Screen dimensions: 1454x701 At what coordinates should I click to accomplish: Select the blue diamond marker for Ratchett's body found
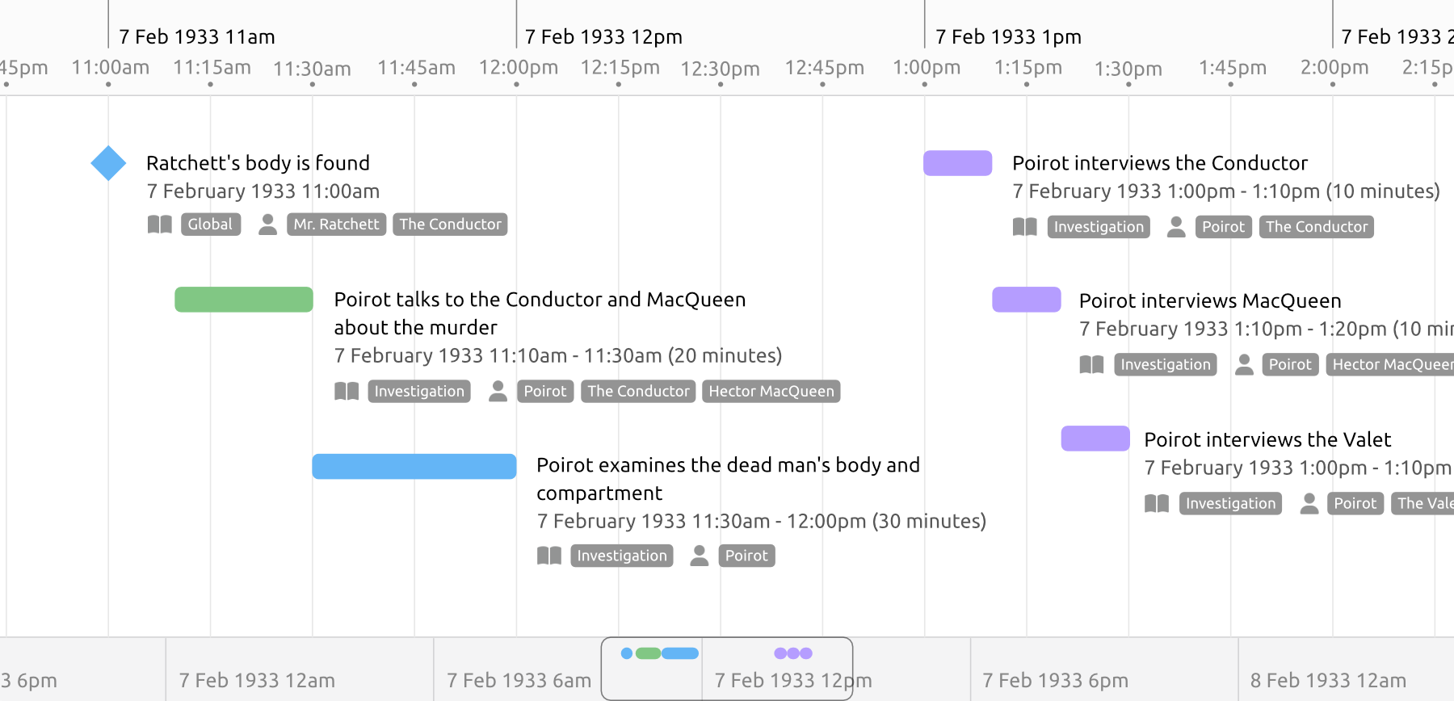107,162
